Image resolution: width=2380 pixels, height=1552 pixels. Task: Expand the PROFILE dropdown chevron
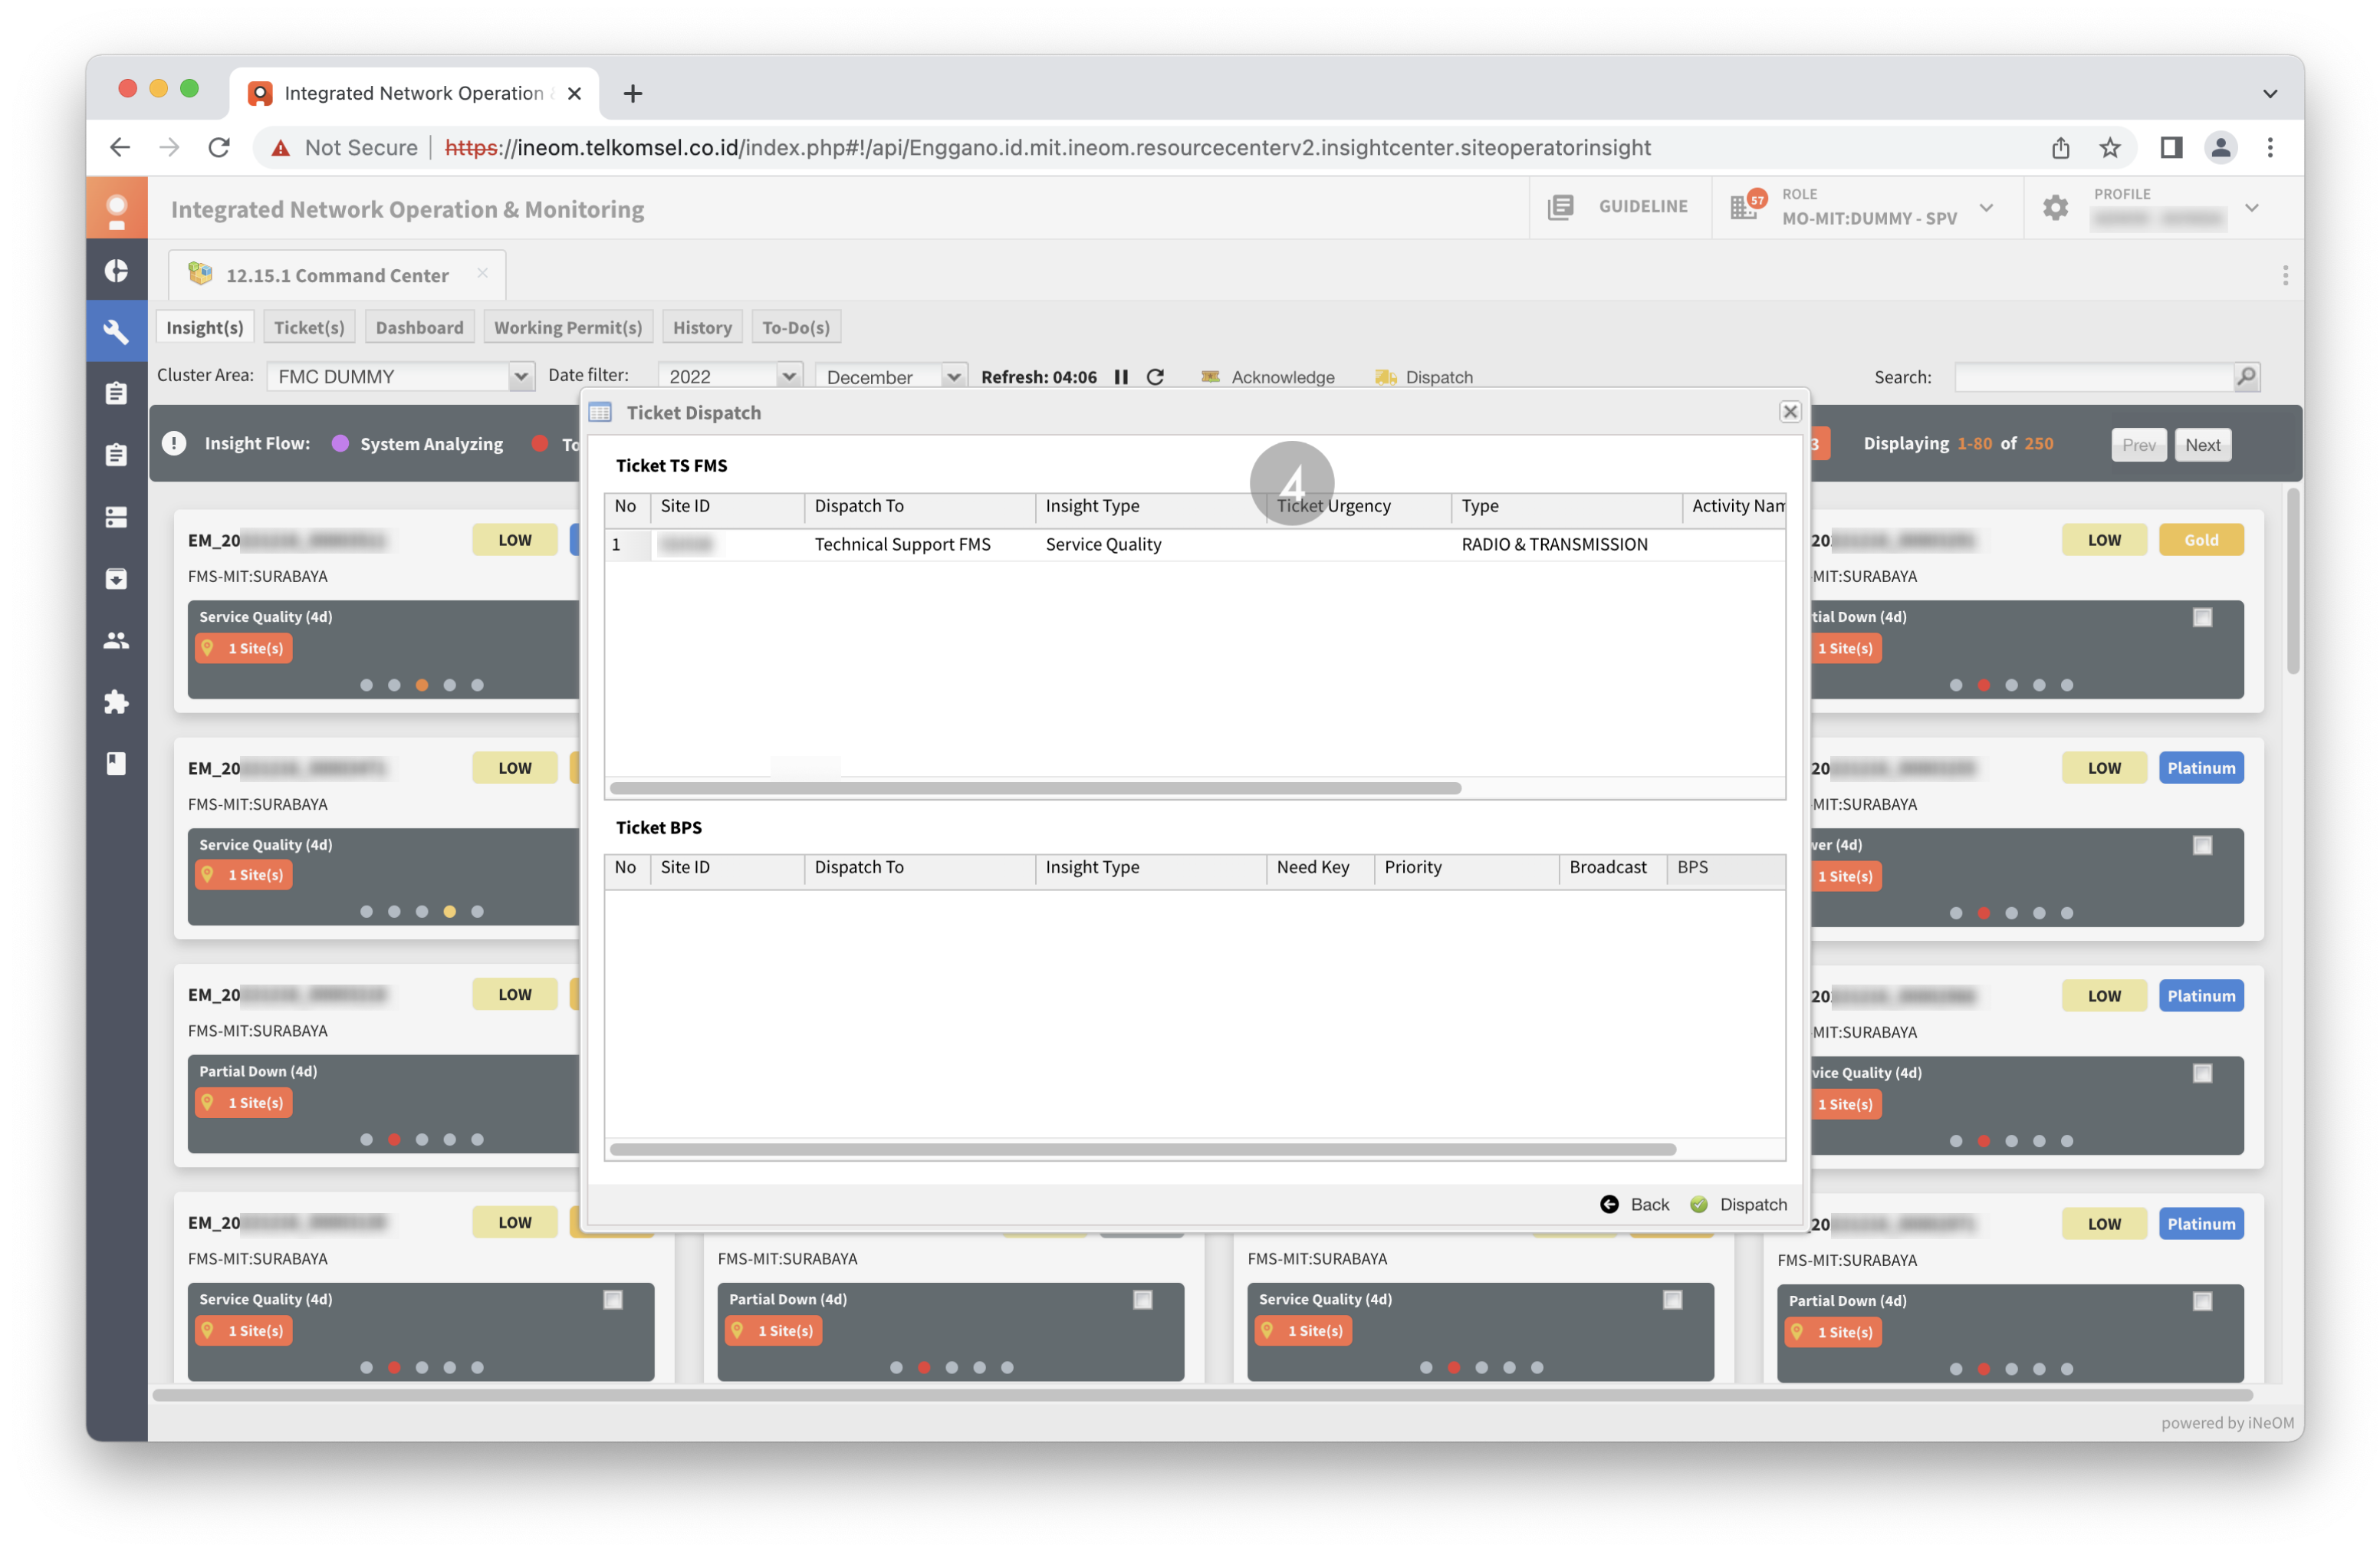[x=2251, y=208]
